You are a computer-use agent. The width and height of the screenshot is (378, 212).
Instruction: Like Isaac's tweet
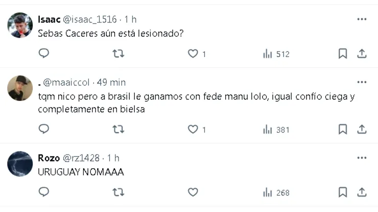pyautogui.click(x=193, y=54)
